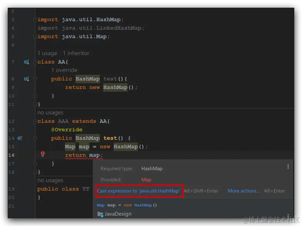This screenshot has height=226, width=302.
Task: Click the underlined 'return map;' error statement
Action: [x=84, y=155]
